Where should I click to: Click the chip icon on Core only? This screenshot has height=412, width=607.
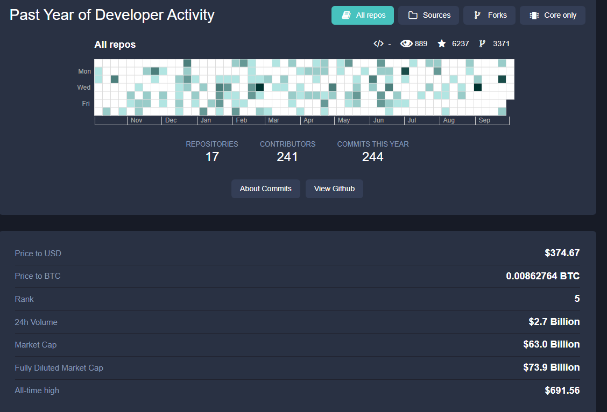click(x=534, y=15)
